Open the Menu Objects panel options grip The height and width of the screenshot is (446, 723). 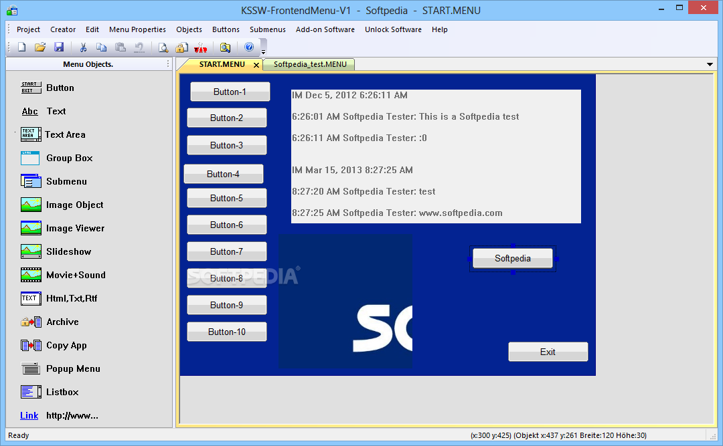(168, 64)
